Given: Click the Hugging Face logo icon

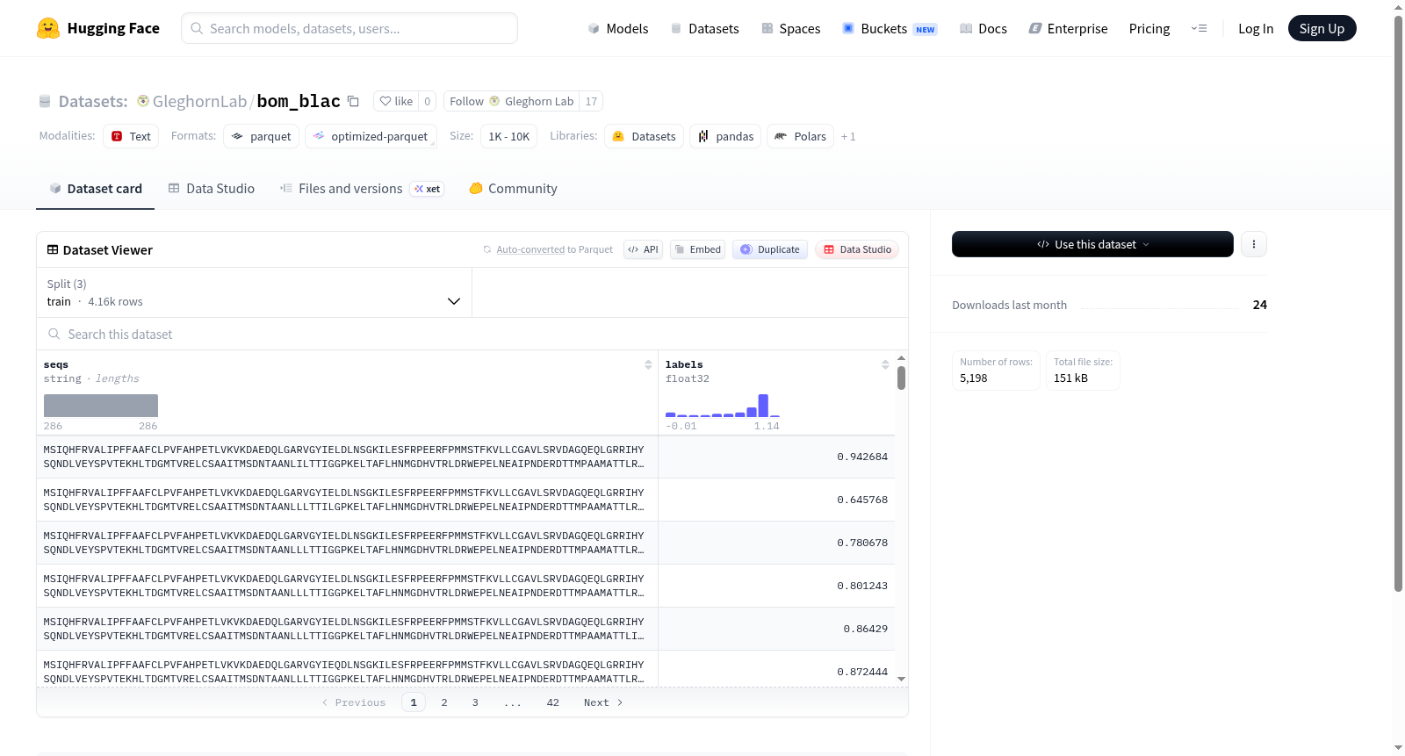Looking at the screenshot, I should [x=48, y=28].
